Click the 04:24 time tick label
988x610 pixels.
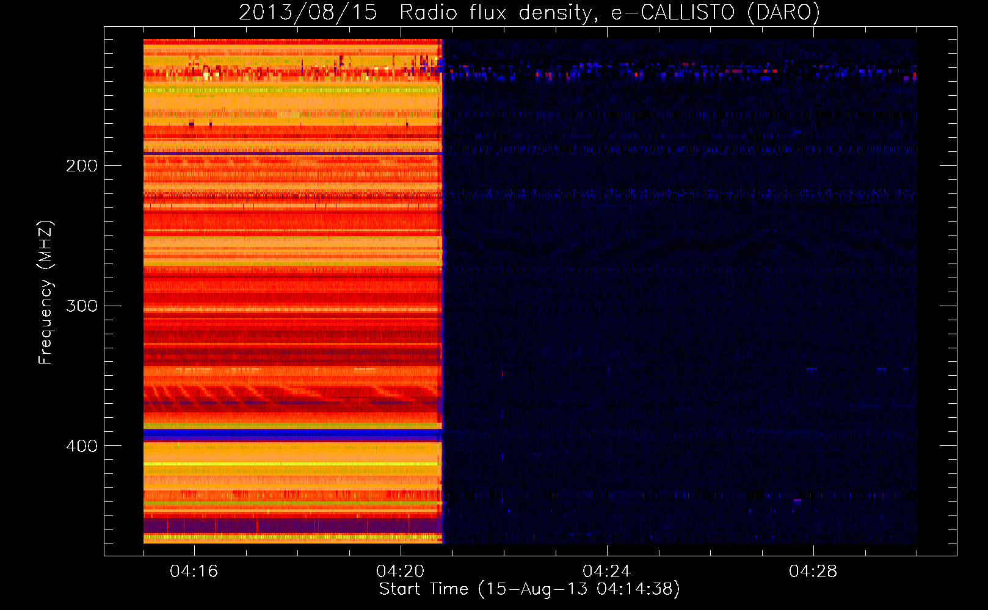pyautogui.click(x=607, y=572)
